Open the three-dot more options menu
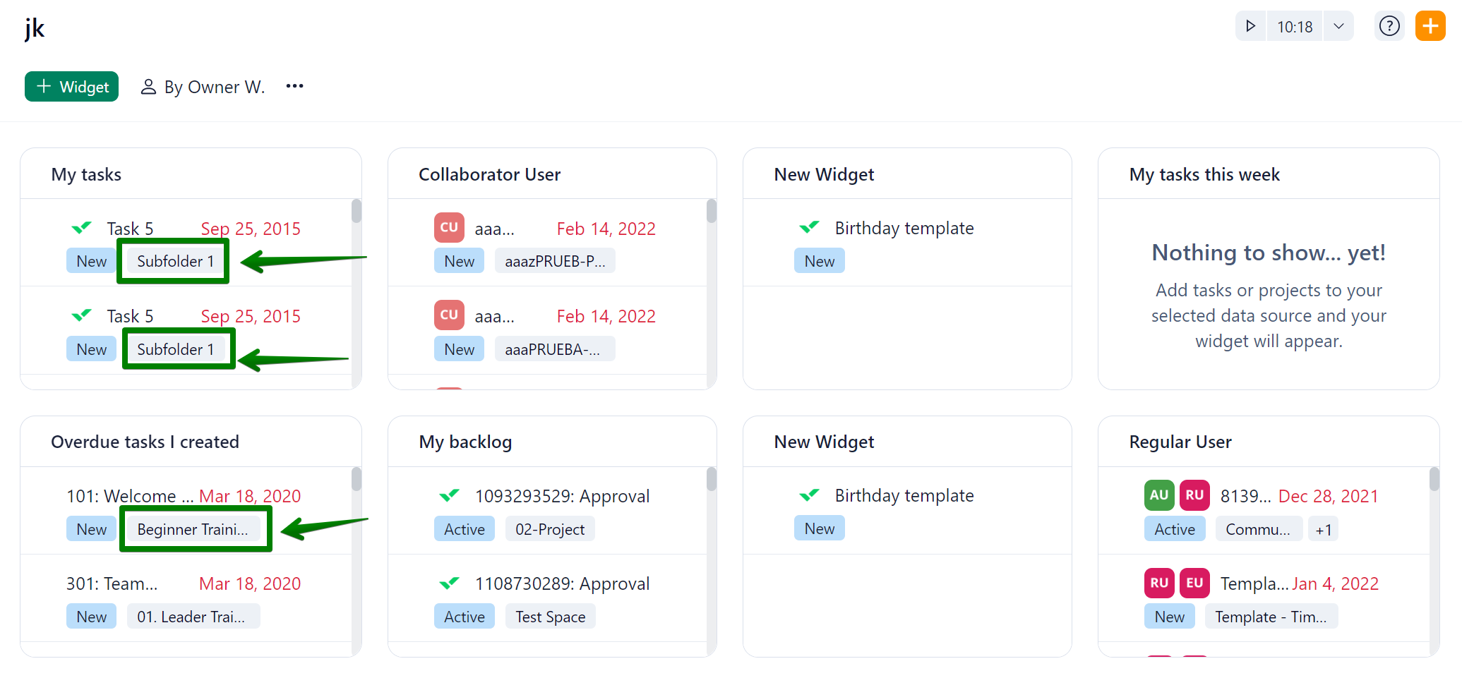Screen dimensions: 1462x678 coord(294,86)
